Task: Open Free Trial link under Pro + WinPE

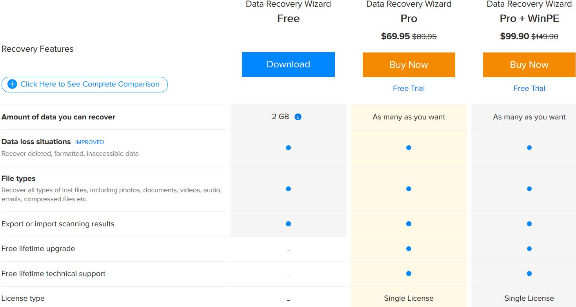Action: pyautogui.click(x=529, y=88)
